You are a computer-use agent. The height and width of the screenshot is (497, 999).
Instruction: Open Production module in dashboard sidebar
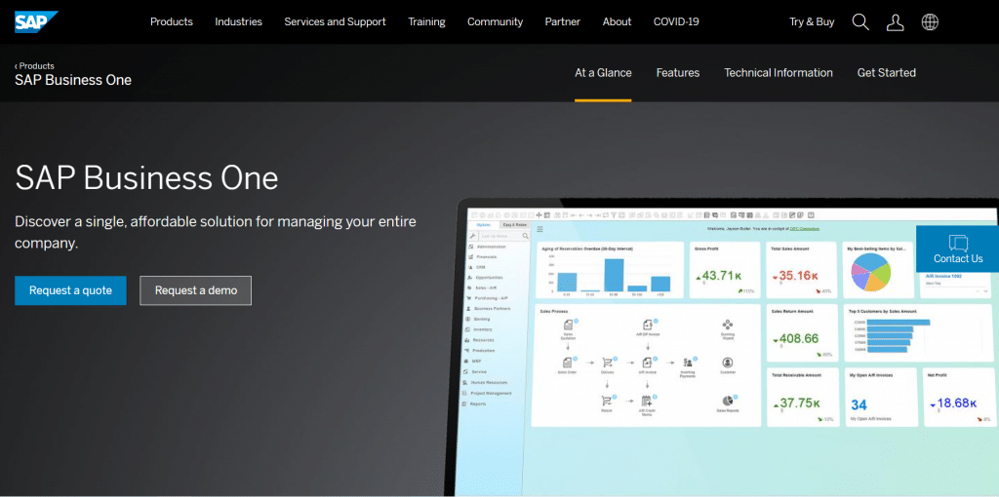(x=484, y=351)
